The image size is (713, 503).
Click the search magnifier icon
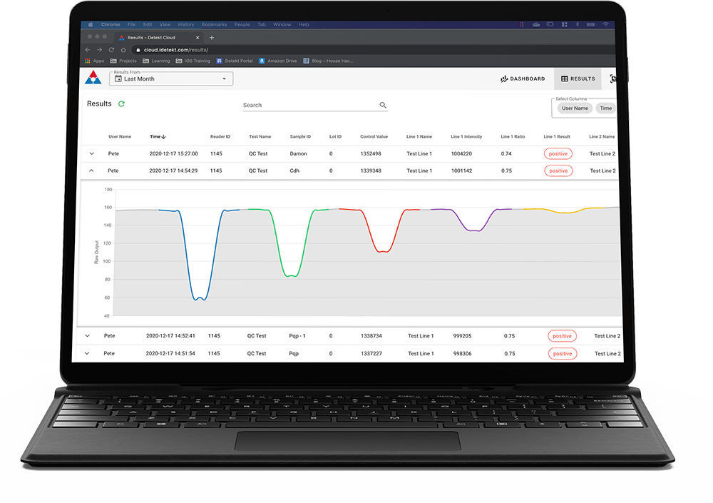[x=383, y=105]
